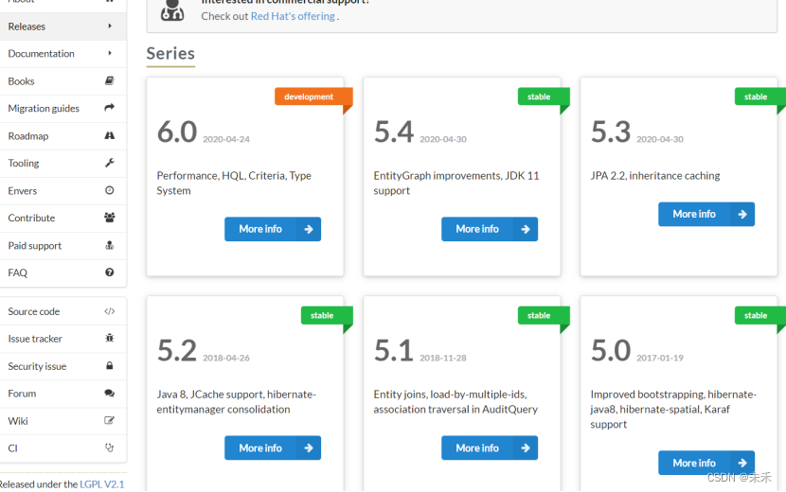Click the stable badge on 5.2 card
Viewport: 786px width, 492px height.
(x=327, y=315)
